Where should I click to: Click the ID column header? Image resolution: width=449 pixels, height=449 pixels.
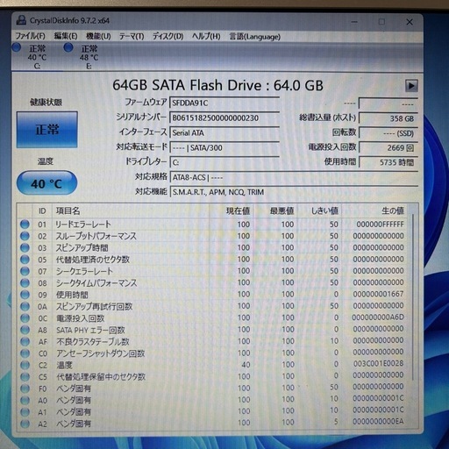coord(42,211)
